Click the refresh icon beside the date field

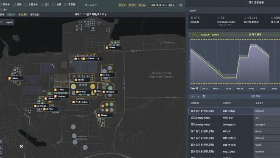181,5
